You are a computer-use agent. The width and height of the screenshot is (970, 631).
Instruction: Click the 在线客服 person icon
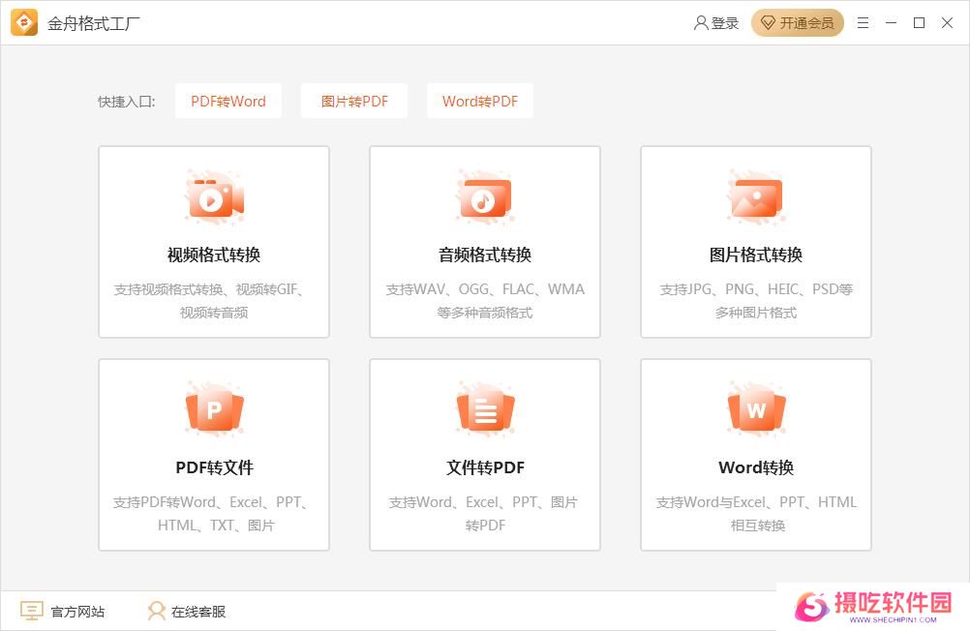157,612
